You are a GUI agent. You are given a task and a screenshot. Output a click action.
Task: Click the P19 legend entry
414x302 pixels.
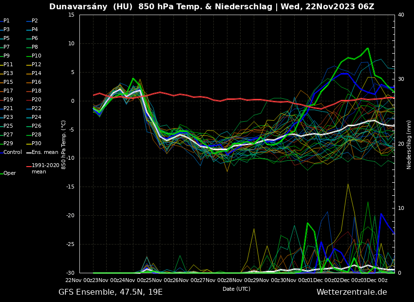pyautogui.click(x=8, y=100)
